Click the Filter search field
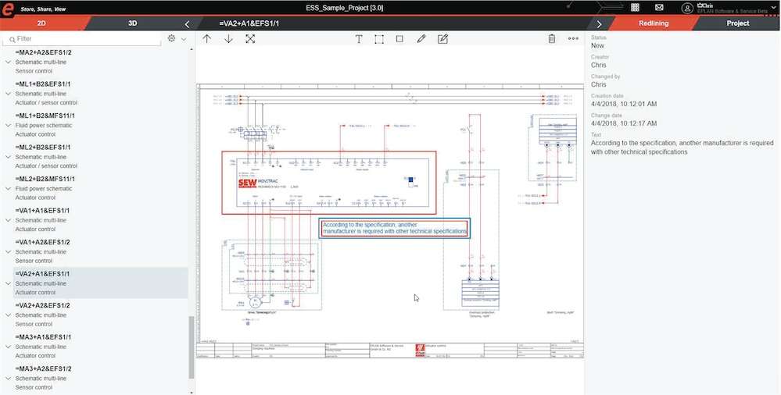Image resolution: width=781 pixels, height=395 pixels. click(x=86, y=38)
